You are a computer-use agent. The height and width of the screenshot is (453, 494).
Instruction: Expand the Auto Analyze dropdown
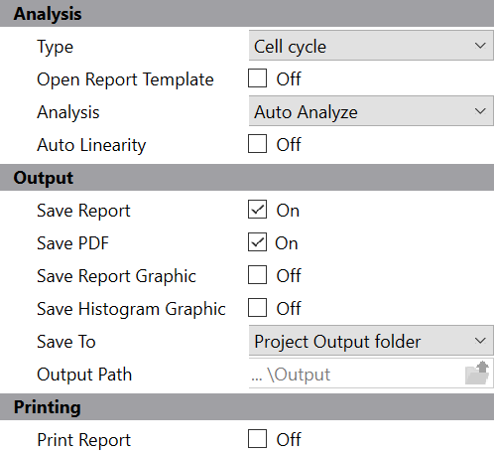point(371,111)
